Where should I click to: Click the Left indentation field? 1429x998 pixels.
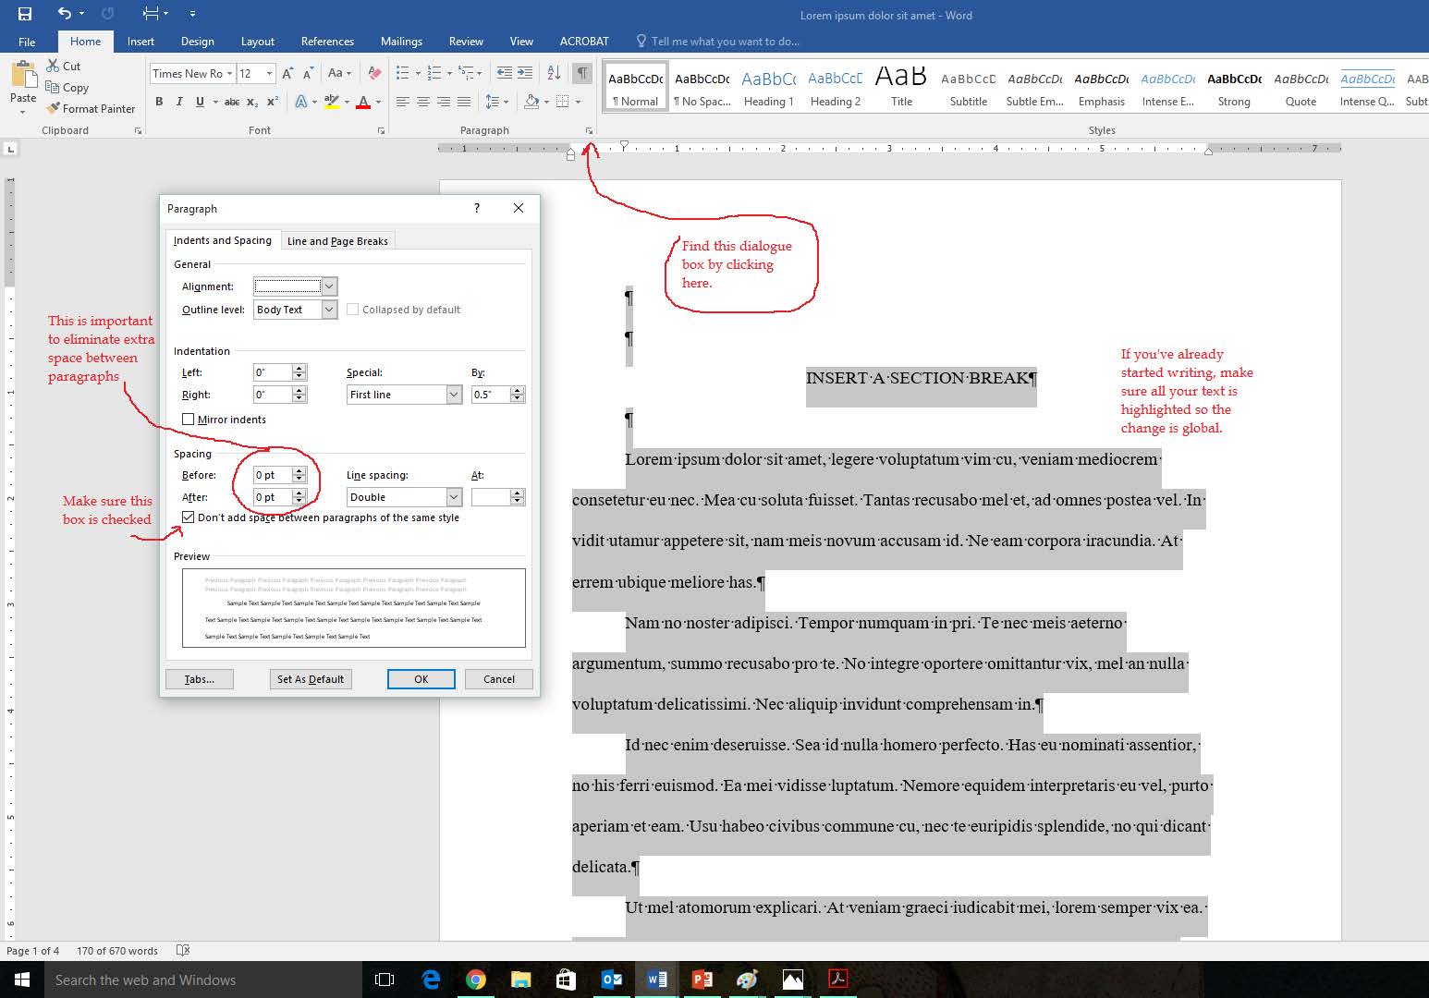point(273,372)
